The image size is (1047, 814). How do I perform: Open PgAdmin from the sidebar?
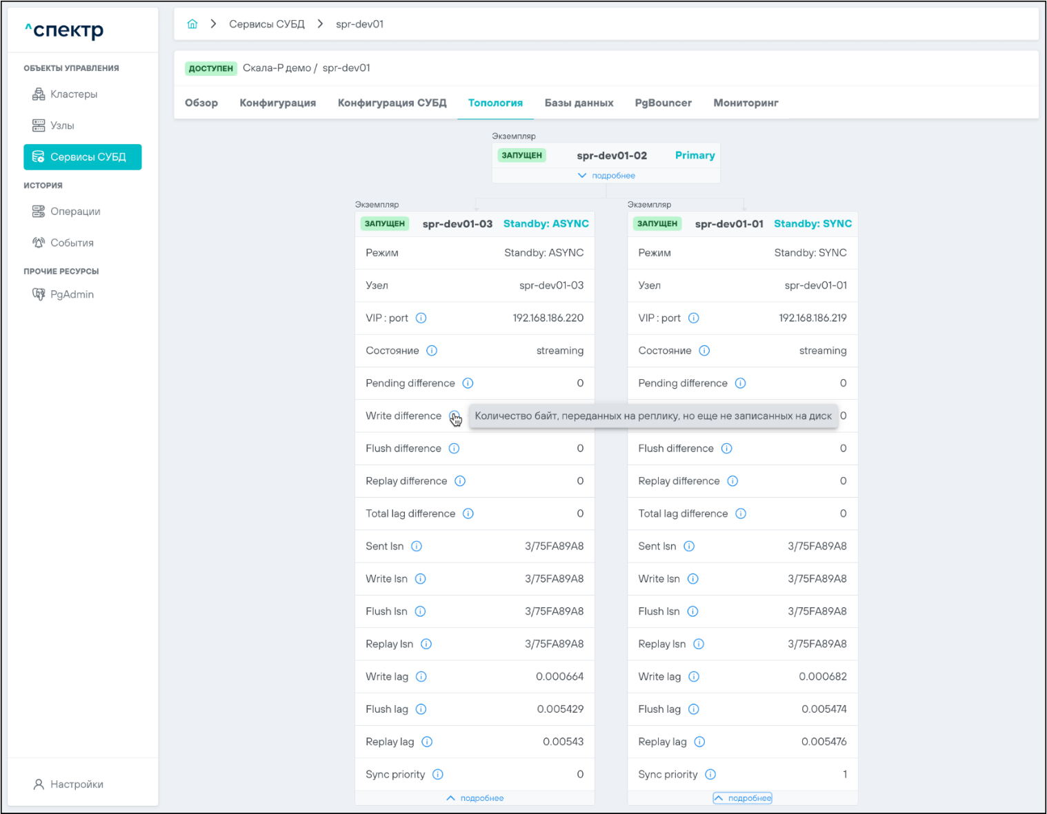click(x=72, y=294)
